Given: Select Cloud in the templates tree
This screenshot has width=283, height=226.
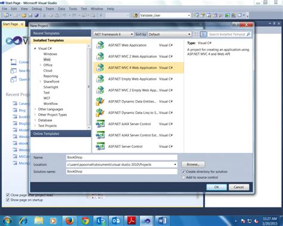Looking at the screenshot, I should click(48, 70).
